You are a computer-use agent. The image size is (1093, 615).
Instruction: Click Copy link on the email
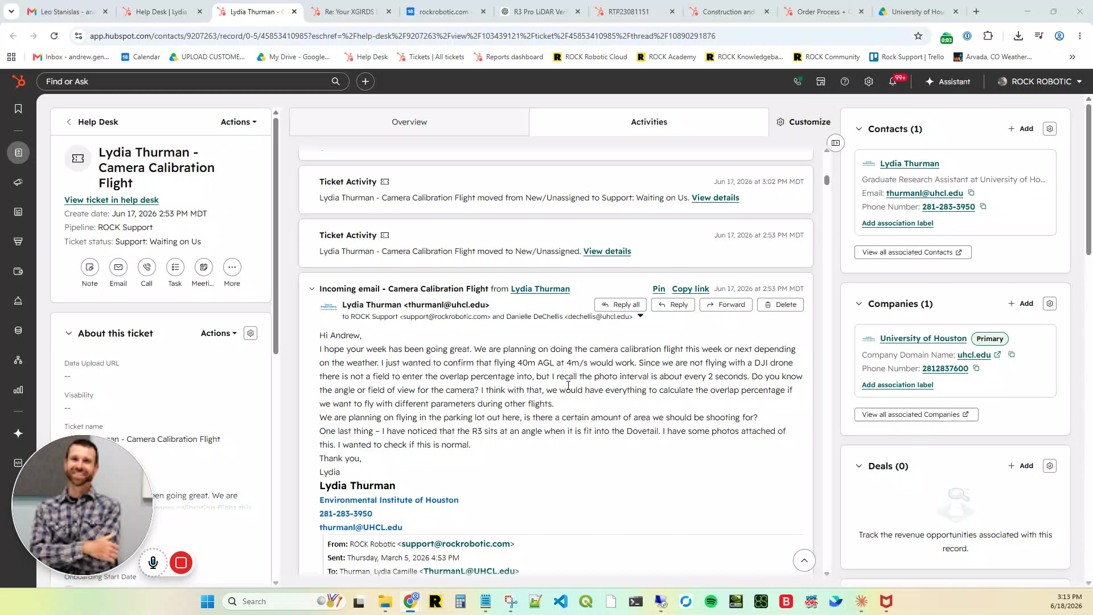pyautogui.click(x=691, y=289)
